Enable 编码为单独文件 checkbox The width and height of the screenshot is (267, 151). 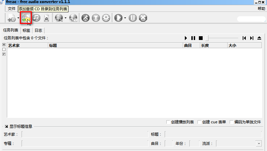(x=231, y=122)
